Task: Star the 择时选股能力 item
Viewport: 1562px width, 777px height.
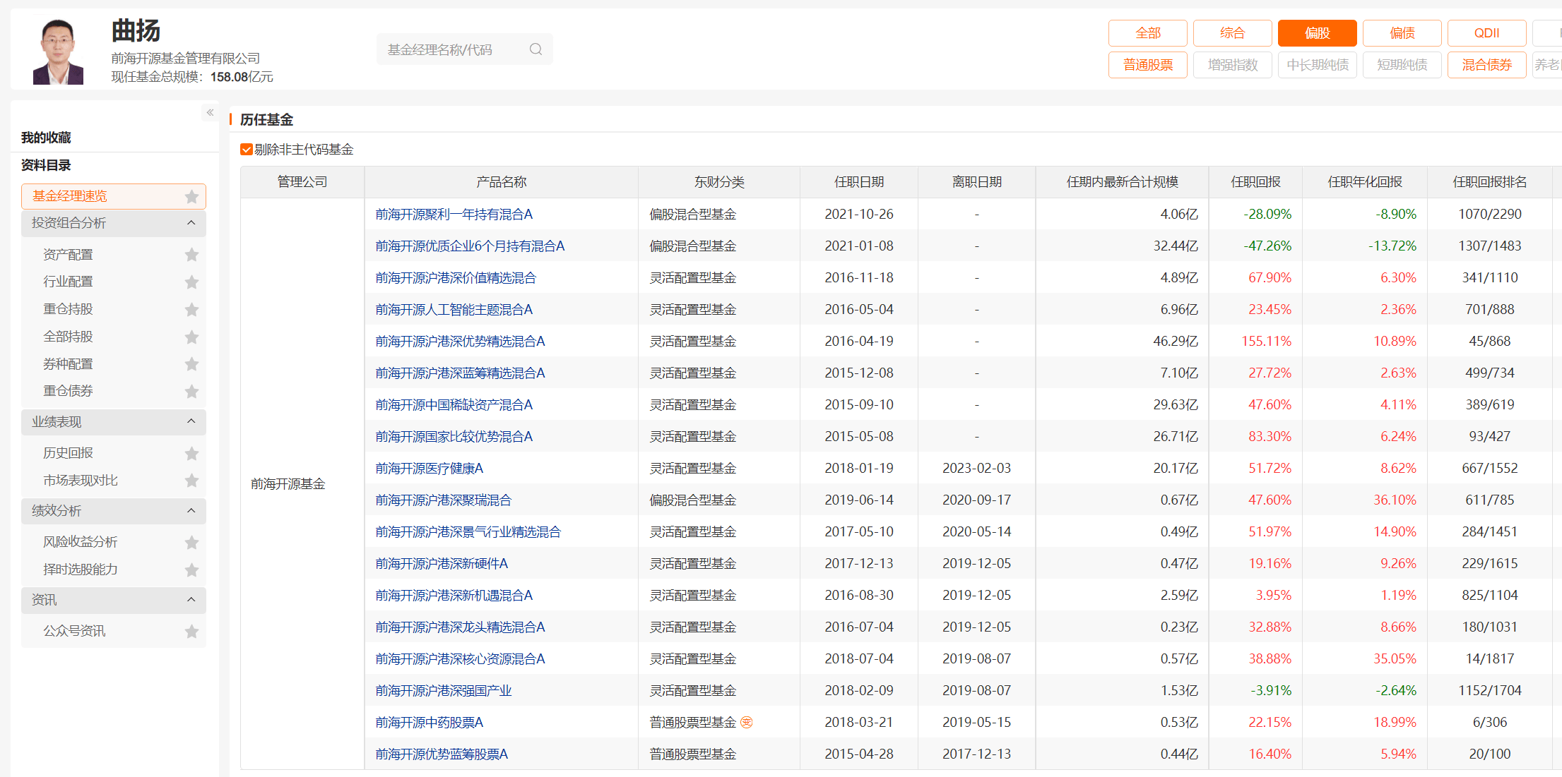Action: point(191,570)
